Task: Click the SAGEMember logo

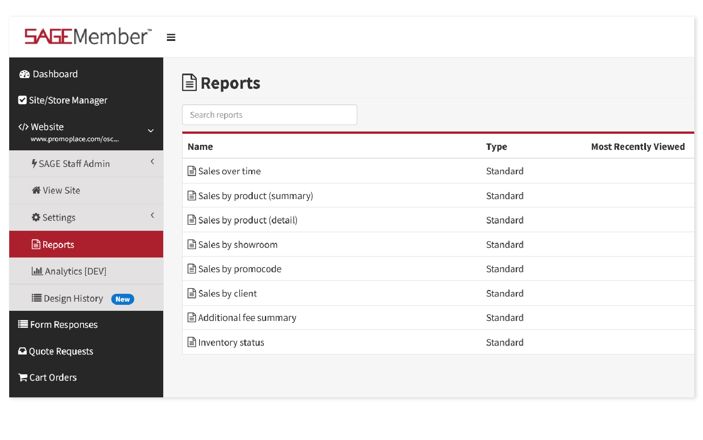Action: 87,37
